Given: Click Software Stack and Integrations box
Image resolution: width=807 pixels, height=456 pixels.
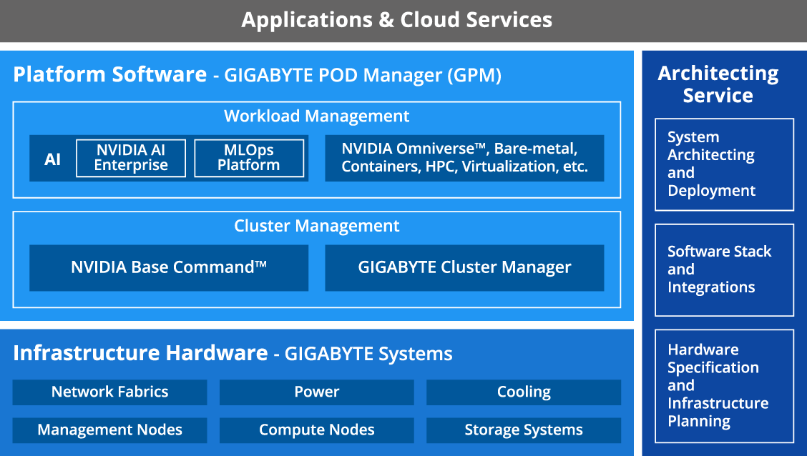Looking at the screenshot, I should [x=724, y=270].
